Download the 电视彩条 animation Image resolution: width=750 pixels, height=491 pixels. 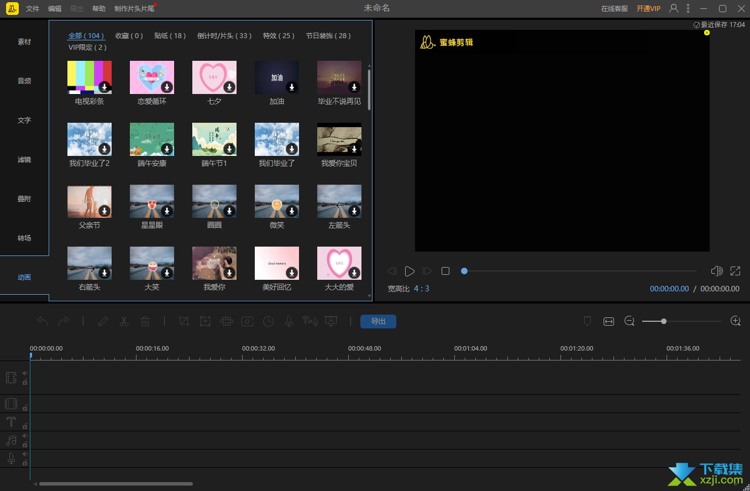(104, 87)
